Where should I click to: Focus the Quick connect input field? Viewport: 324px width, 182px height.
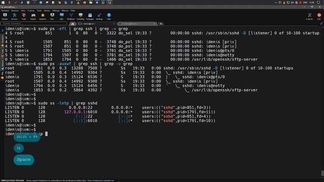pos(34,24)
